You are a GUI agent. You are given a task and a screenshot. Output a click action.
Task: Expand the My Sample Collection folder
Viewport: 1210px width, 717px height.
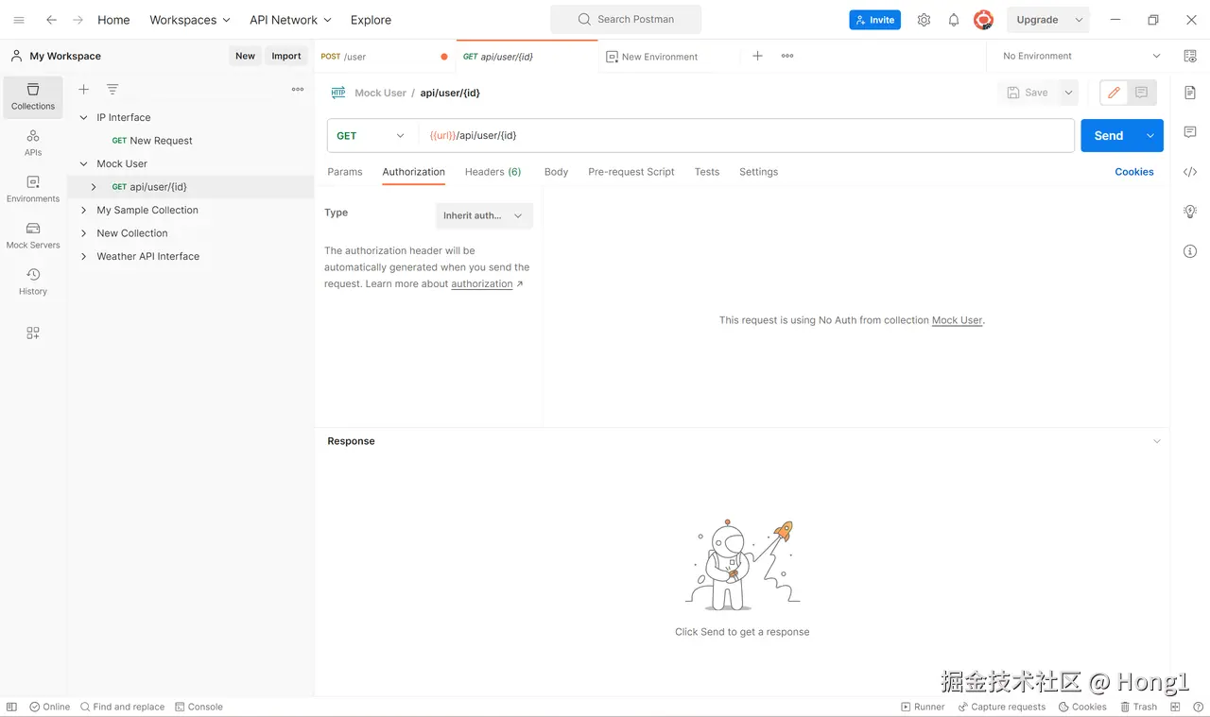point(84,210)
